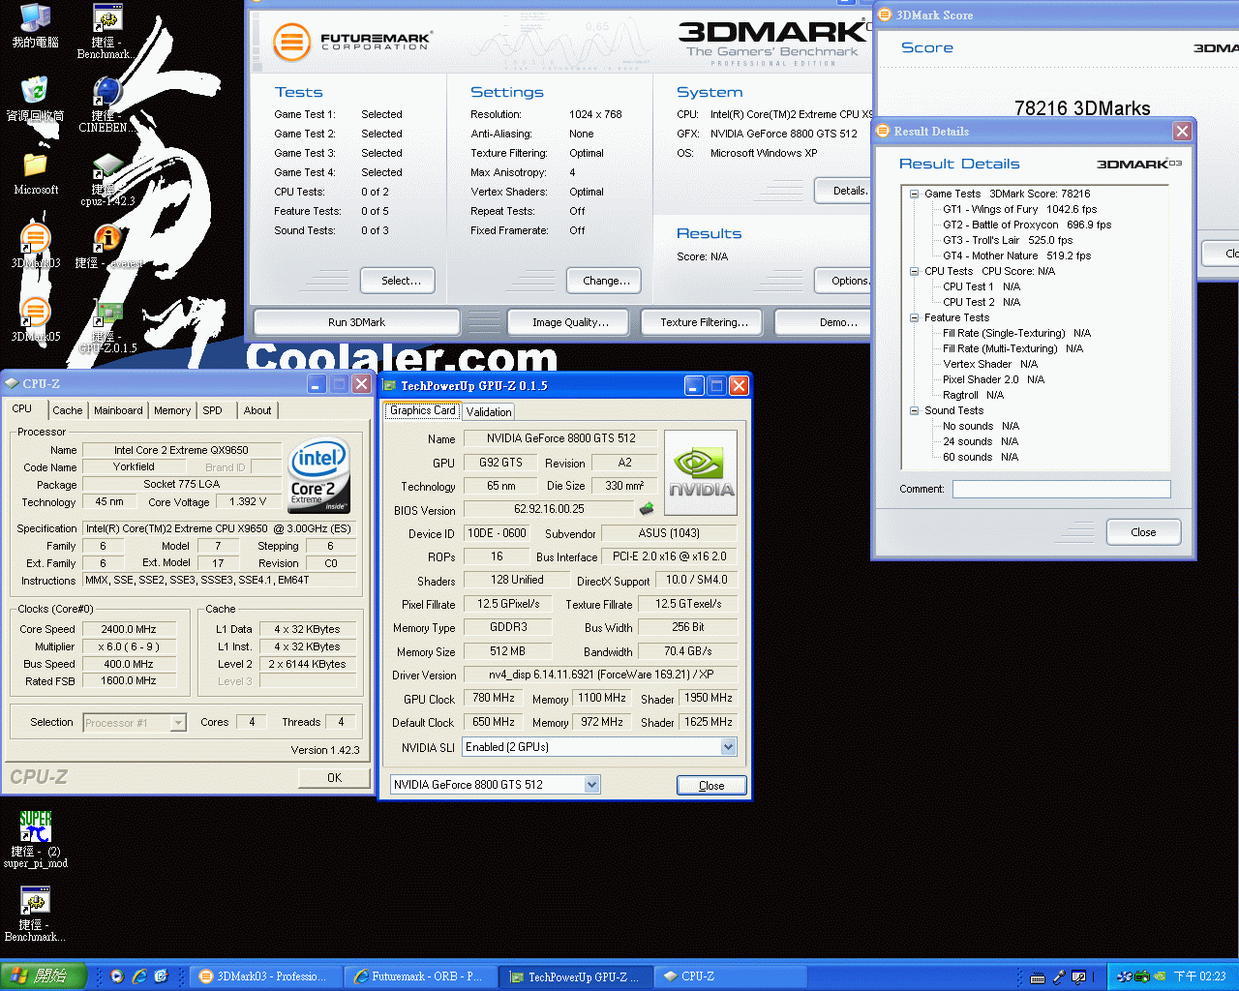1239x991 pixels.
Task: Click the Comment input field
Action: tap(1061, 489)
